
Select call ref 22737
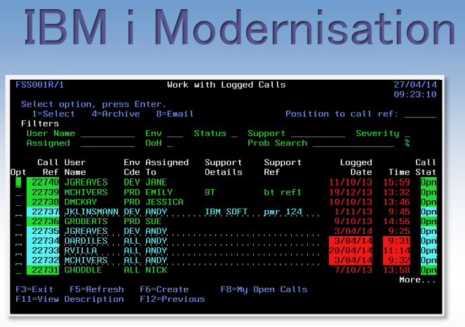tap(43, 211)
